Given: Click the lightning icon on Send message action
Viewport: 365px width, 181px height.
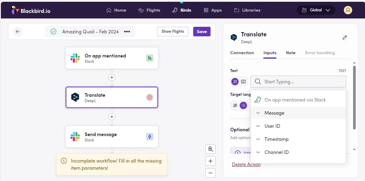Looking at the screenshot, I should [149, 136].
